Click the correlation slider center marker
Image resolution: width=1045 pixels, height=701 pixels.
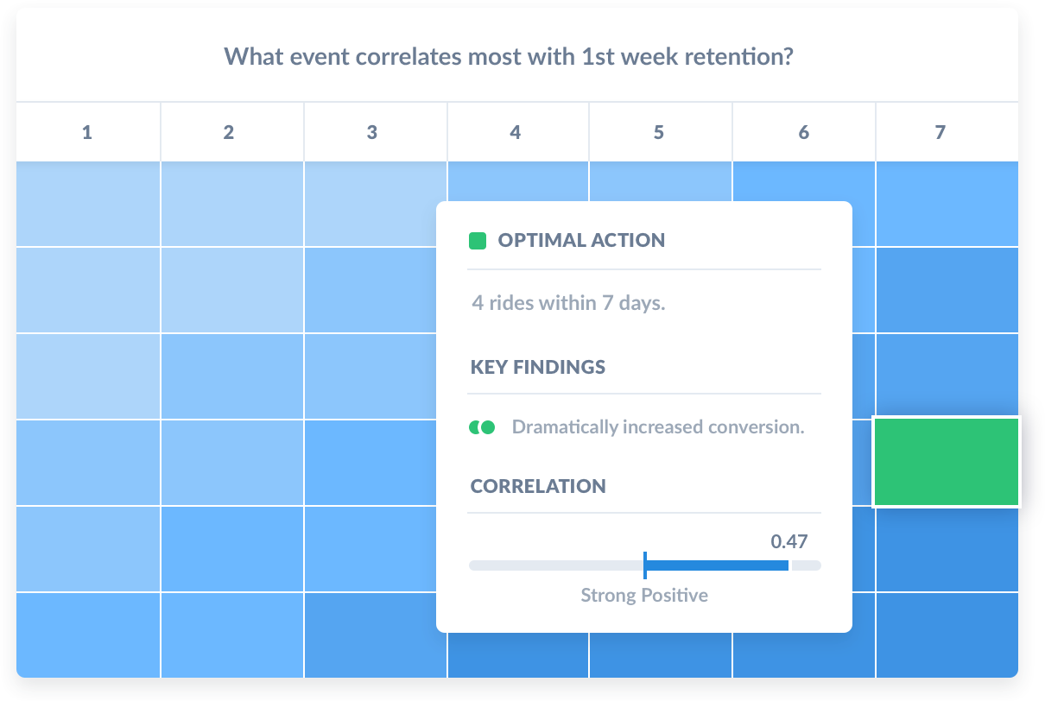[645, 565]
